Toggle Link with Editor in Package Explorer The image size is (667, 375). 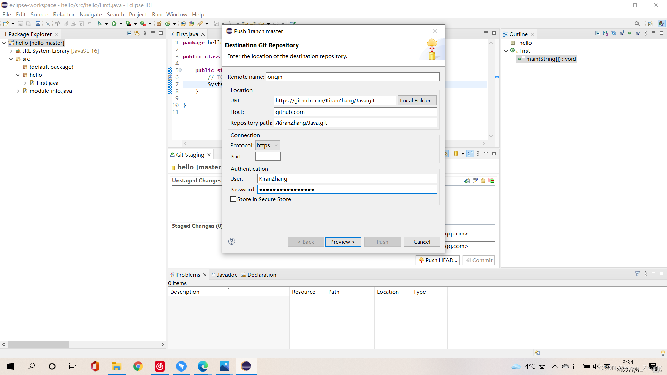click(137, 33)
